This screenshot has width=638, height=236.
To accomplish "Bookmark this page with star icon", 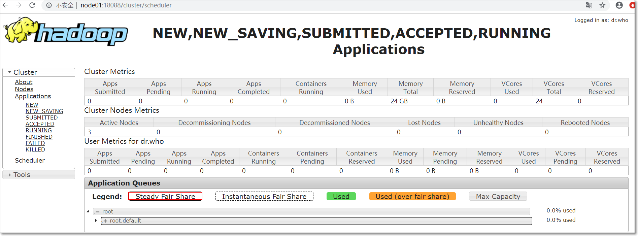I will 602,5.
